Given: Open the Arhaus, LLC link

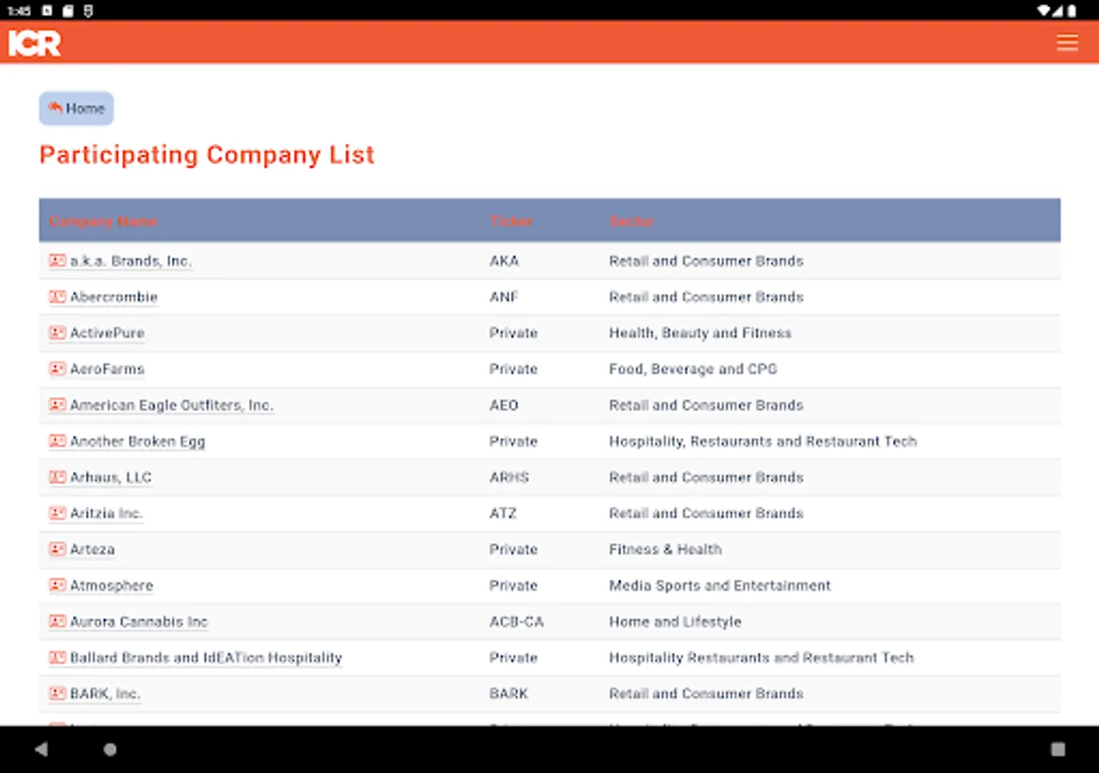Looking at the screenshot, I should click(x=111, y=478).
